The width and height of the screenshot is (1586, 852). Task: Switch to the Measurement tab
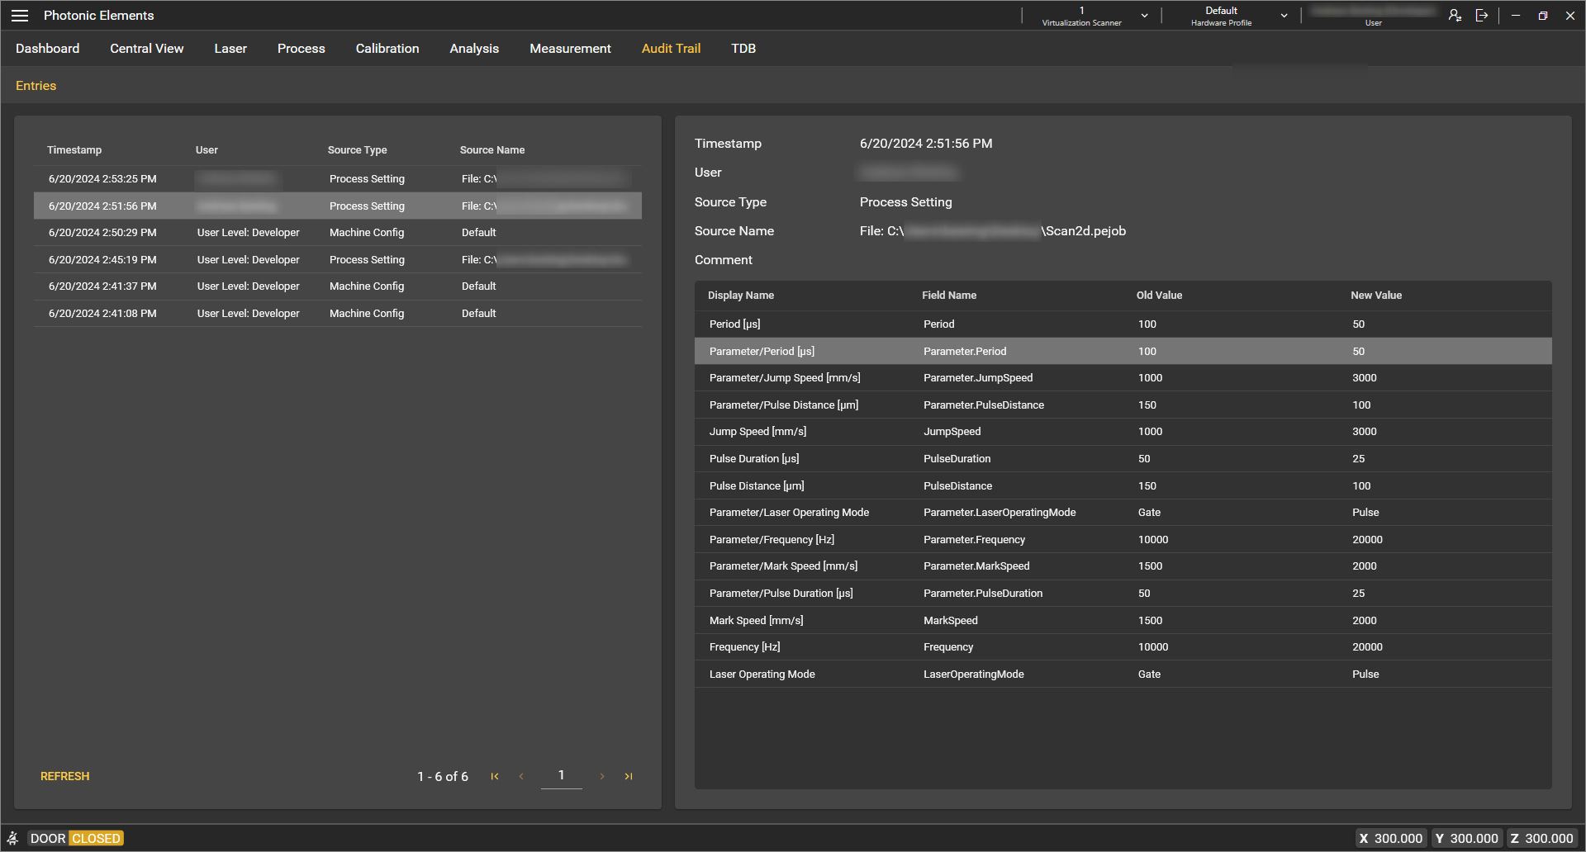570,49
